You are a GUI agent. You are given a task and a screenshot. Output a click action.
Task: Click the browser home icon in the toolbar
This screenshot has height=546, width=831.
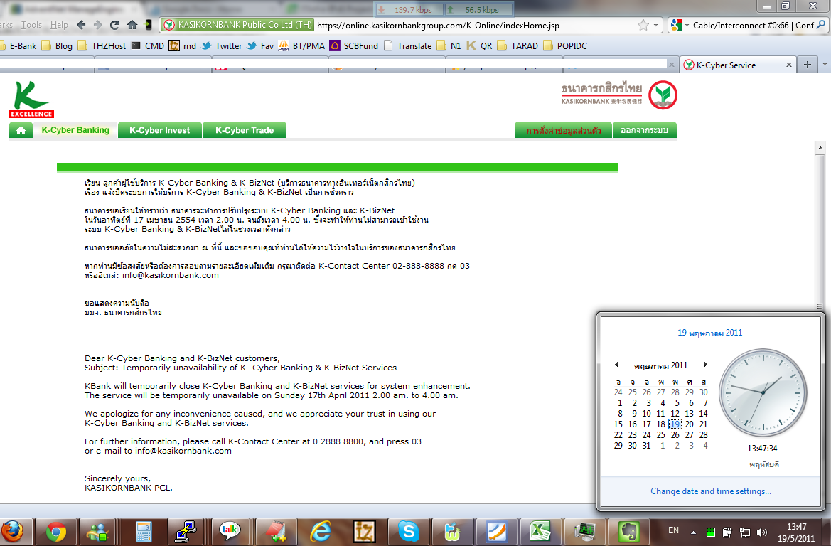point(132,25)
